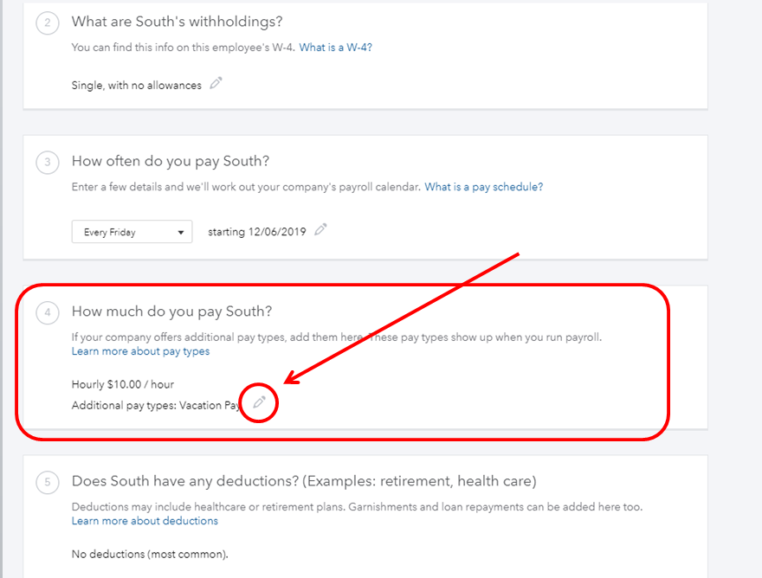The height and width of the screenshot is (578, 762).
Task: Click "Additional pay types: Vacation Pay" text
Action: [x=156, y=405]
